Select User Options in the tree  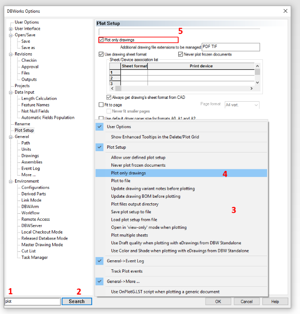[27, 22]
